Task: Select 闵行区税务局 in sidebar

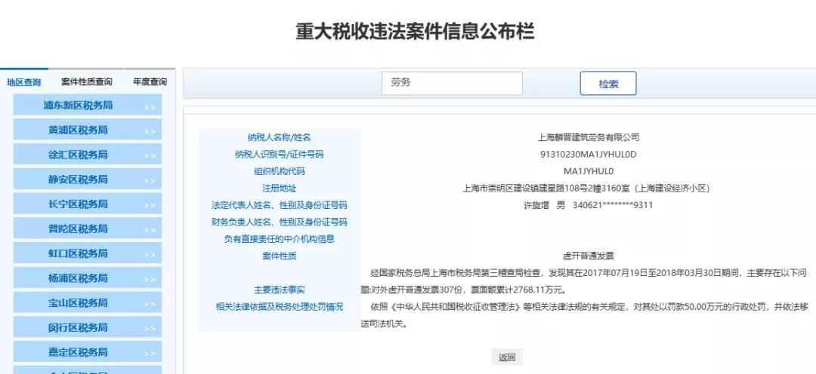Action: pos(78,328)
